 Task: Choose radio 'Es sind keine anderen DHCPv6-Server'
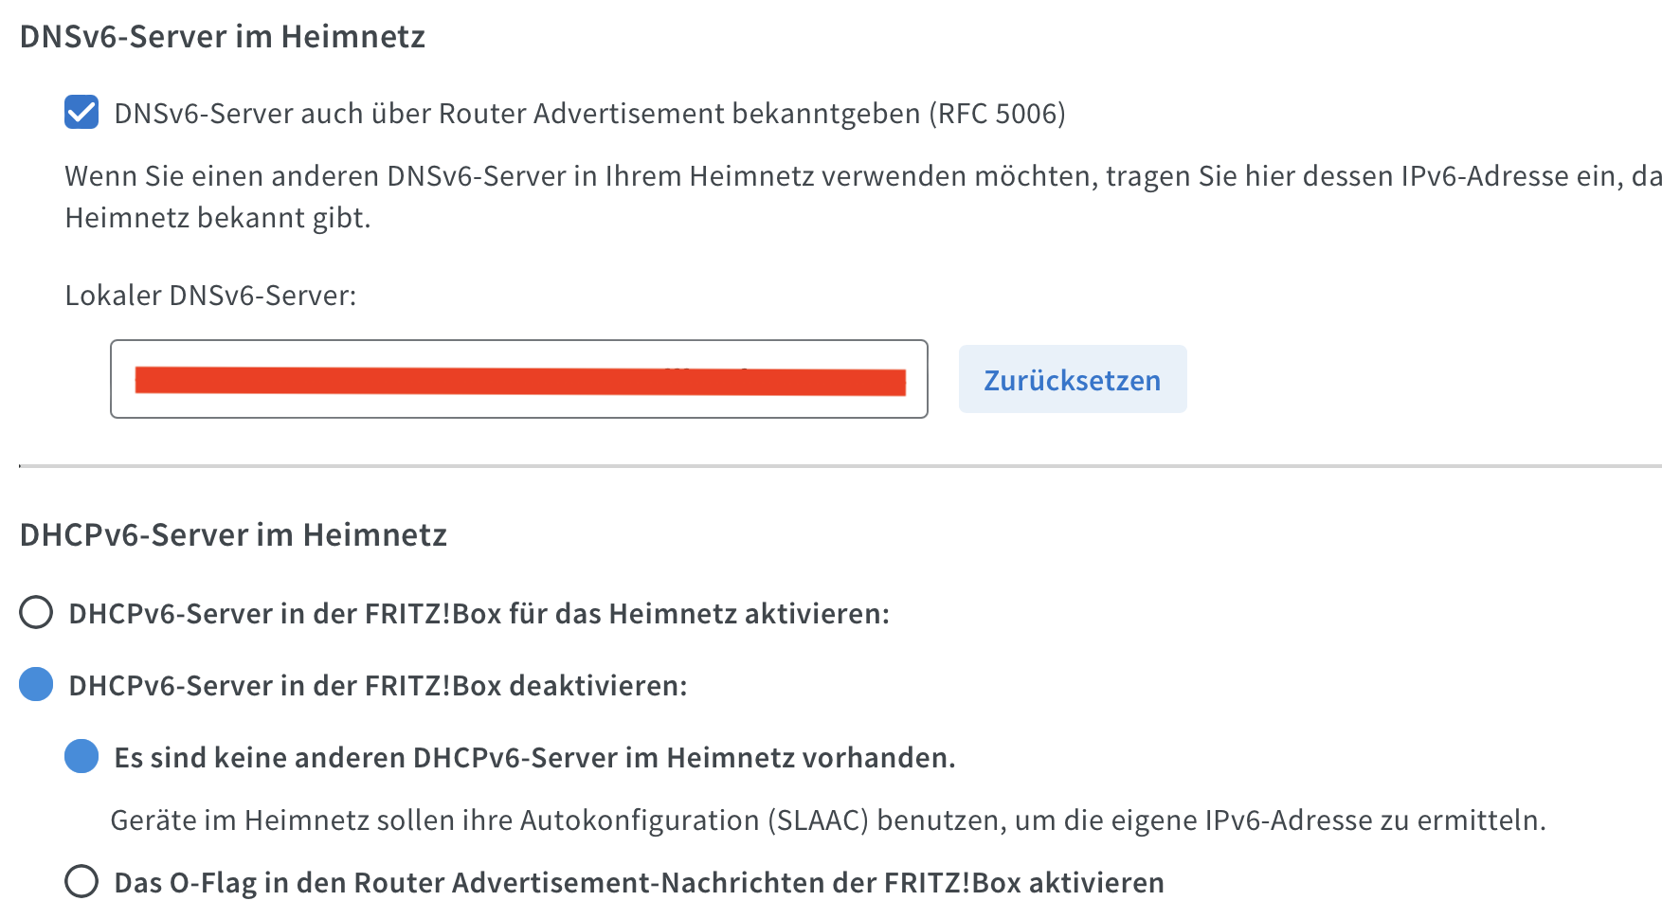pyautogui.click(x=81, y=757)
